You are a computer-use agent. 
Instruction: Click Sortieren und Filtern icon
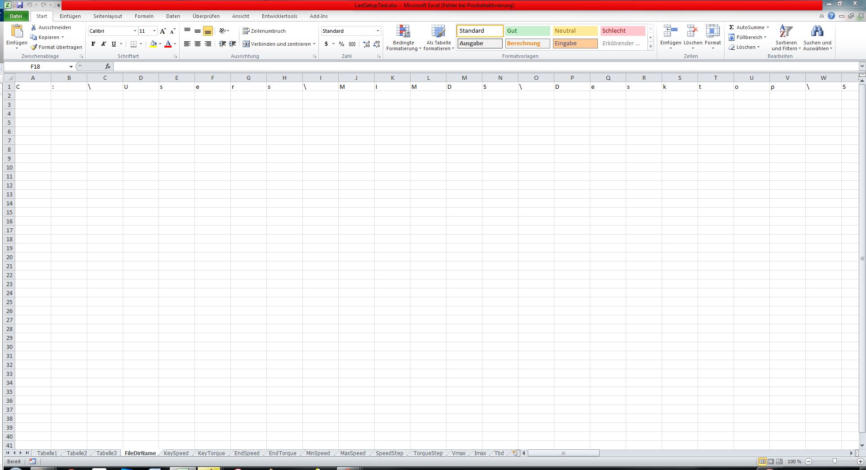click(x=786, y=31)
